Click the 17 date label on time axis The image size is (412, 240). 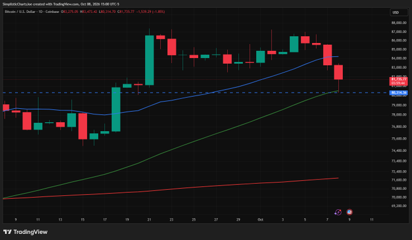(105, 219)
